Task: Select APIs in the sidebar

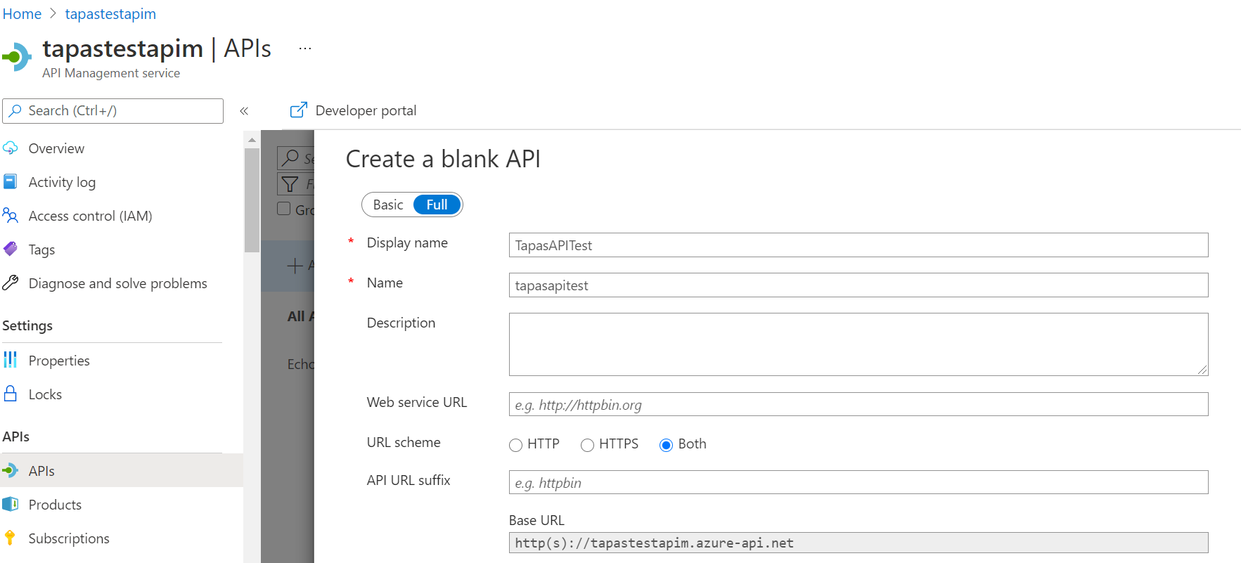Action: pyautogui.click(x=122, y=471)
